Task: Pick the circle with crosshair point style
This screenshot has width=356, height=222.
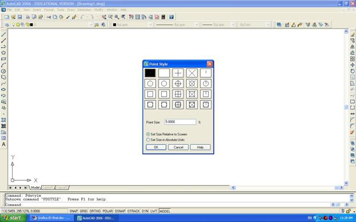Action: click(178, 84)
